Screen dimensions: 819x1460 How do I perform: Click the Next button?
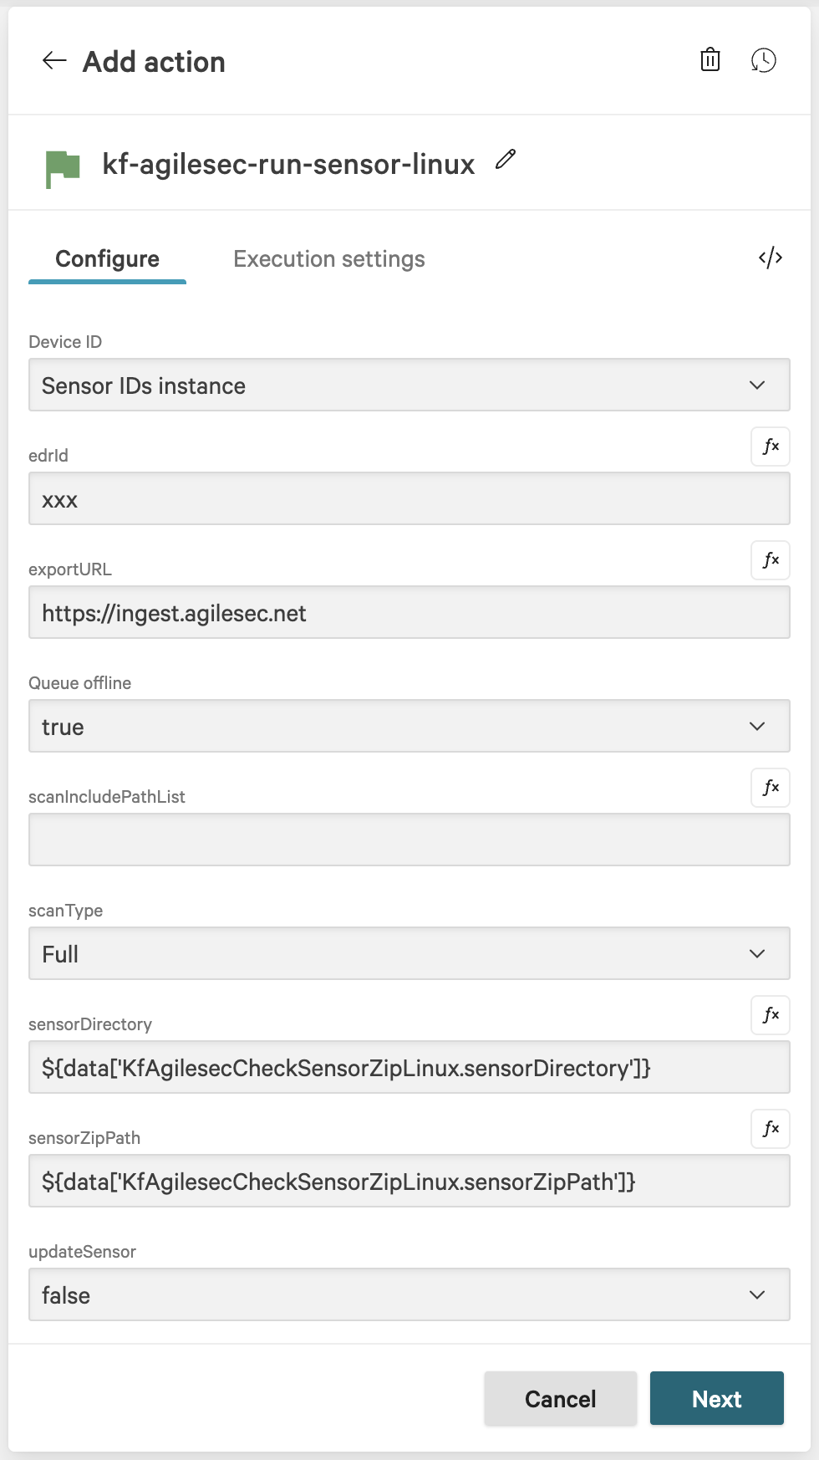[716, 1399]
